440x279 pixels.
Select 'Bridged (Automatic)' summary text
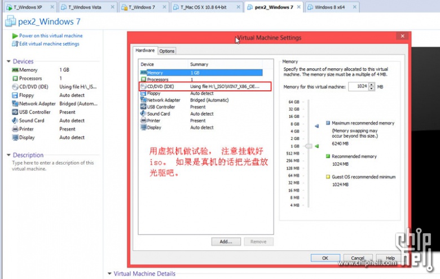click(x=209, y=100)
